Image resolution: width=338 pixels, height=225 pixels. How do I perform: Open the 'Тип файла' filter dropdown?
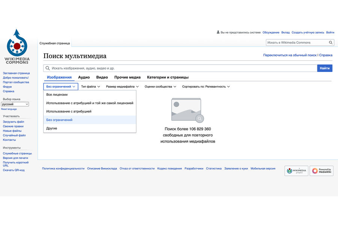(x=91, y=87)
